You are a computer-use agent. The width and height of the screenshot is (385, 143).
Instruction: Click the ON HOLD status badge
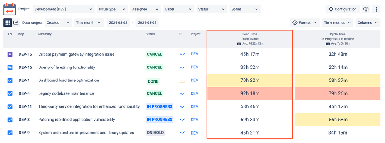click(x=155, y=133)
